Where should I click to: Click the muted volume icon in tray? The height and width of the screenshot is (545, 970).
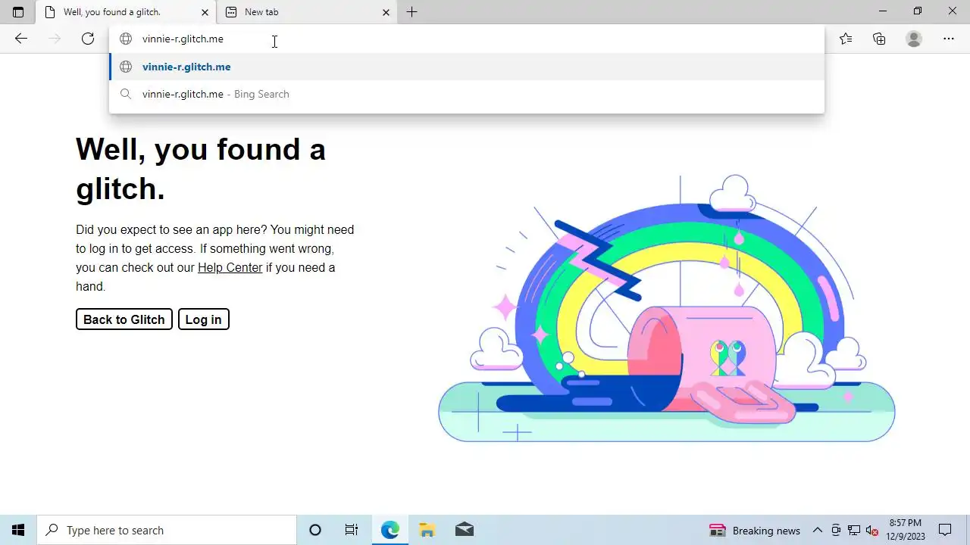coord(871,530)
